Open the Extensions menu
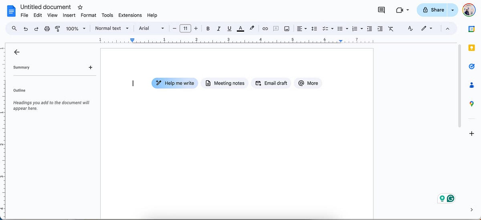This screenshot has width=481, height=220. coord(130,15)
